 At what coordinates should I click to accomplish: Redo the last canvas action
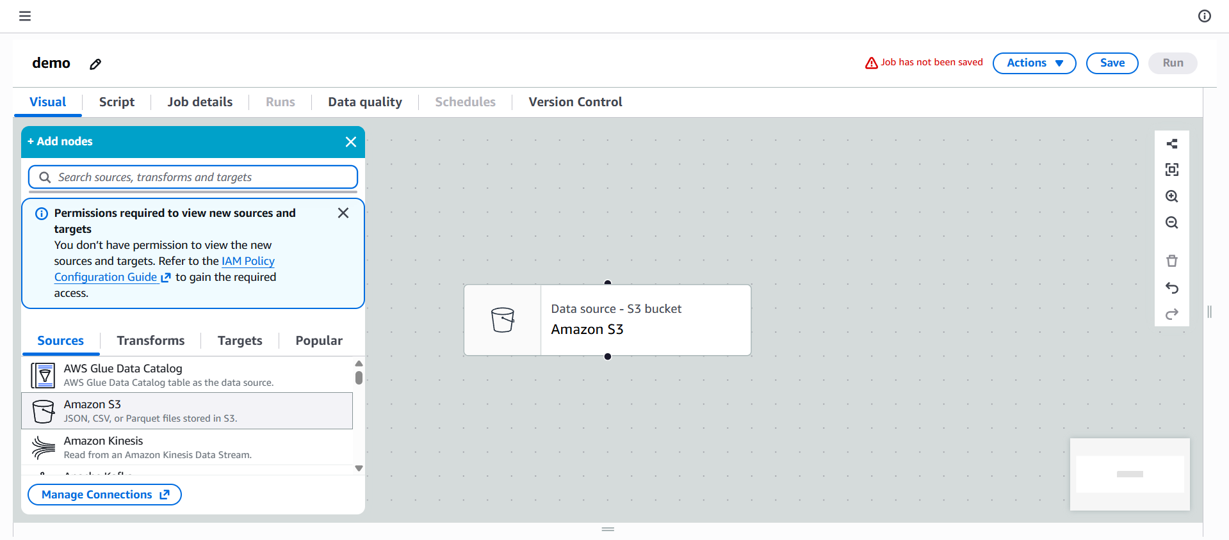point(1172,314)
